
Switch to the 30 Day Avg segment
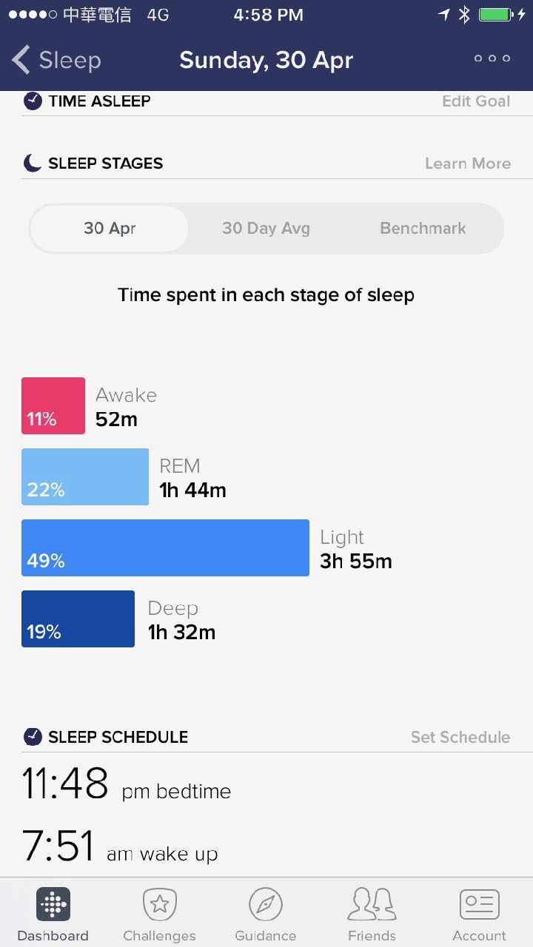[x=266, y=229]
